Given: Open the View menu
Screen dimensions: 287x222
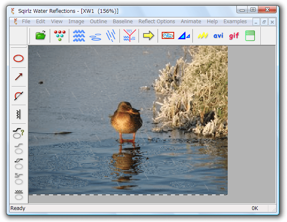Looking at the screenshot, I should pyautogui.click(x=57, y=22).
